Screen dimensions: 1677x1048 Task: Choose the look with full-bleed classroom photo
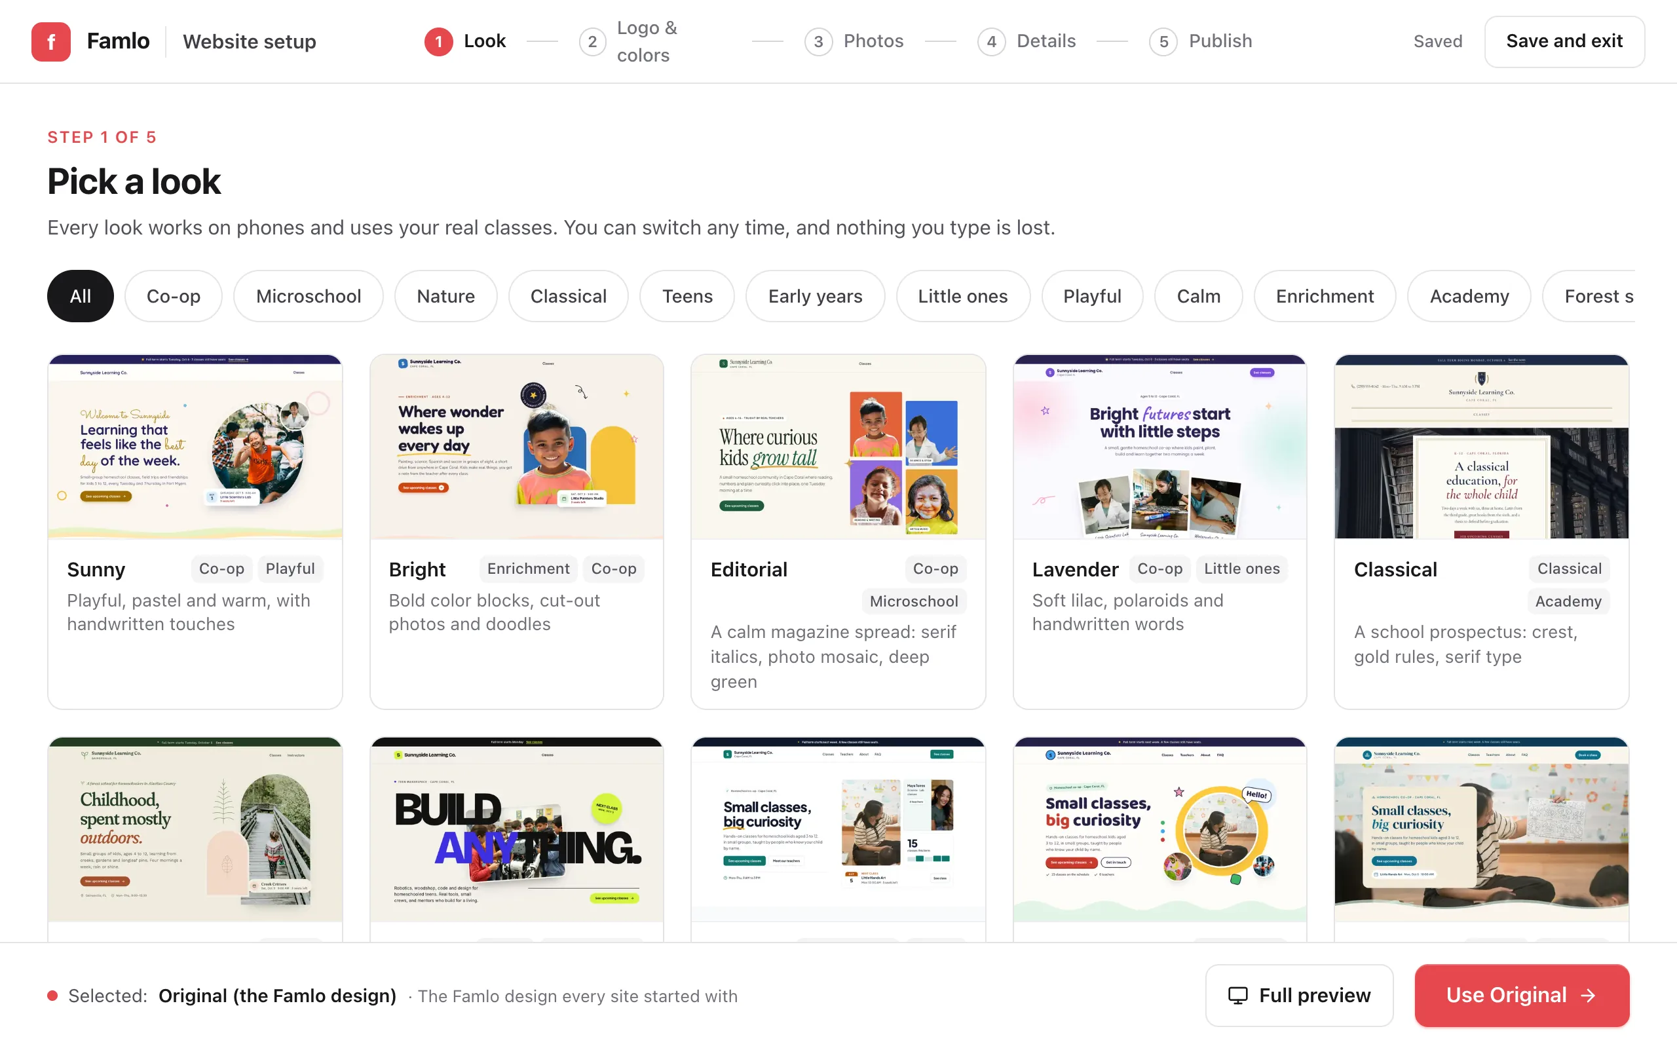coord(1482,830)
